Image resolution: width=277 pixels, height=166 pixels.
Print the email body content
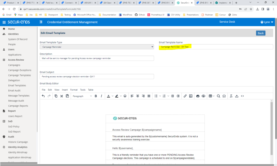click(198, 96)
